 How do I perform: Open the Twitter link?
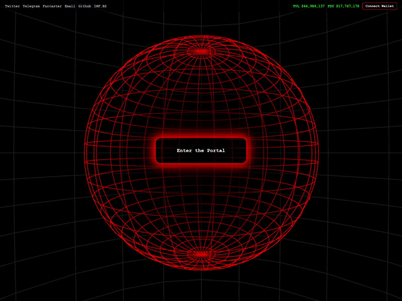click(x=12, y=6)
